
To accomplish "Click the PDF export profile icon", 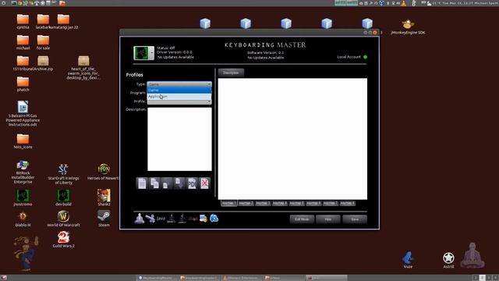I will click(192, 183).
